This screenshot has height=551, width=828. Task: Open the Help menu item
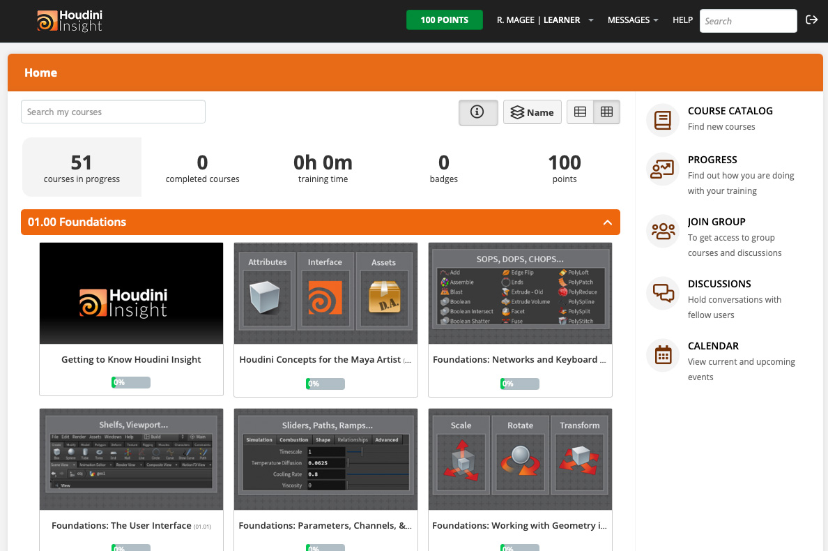coord(682,20)
